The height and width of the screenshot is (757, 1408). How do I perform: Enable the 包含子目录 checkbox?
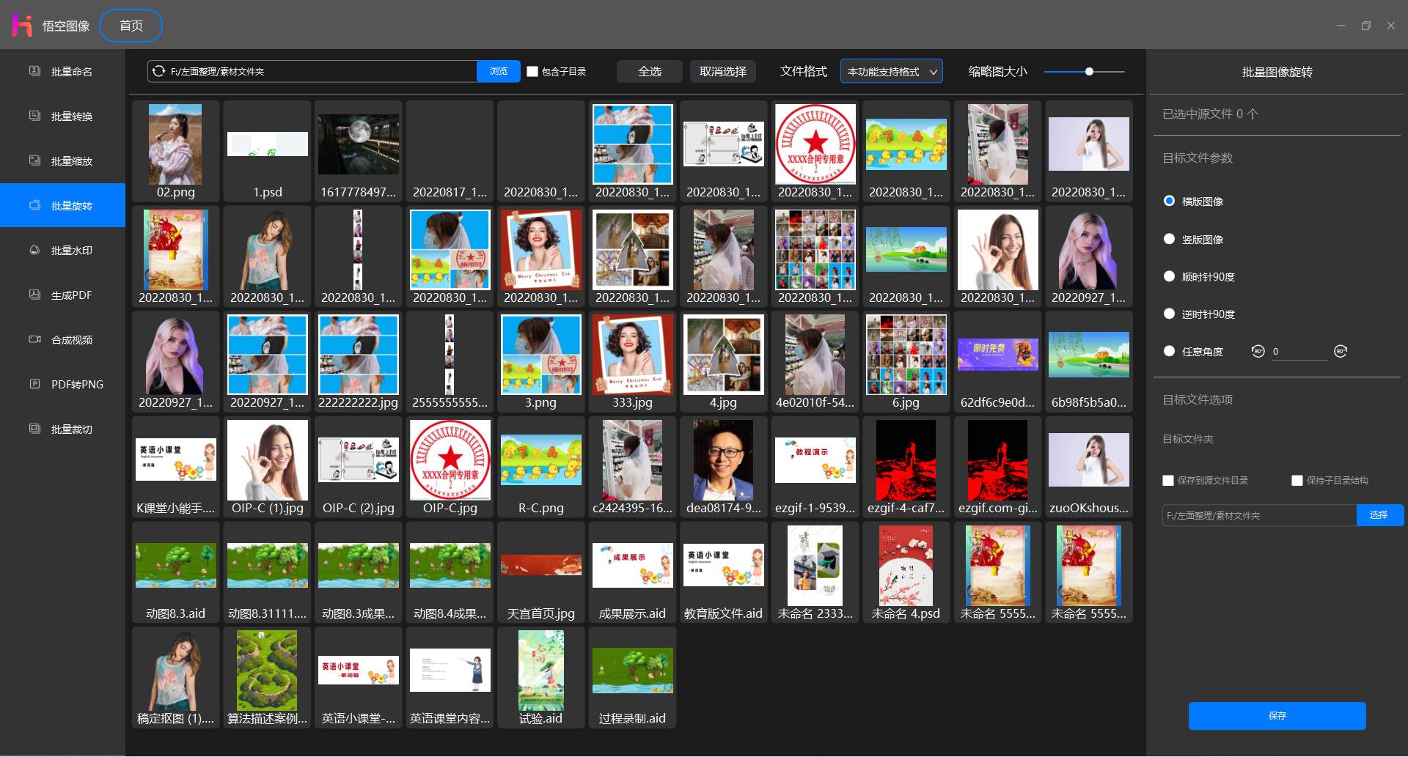point(533,71)
